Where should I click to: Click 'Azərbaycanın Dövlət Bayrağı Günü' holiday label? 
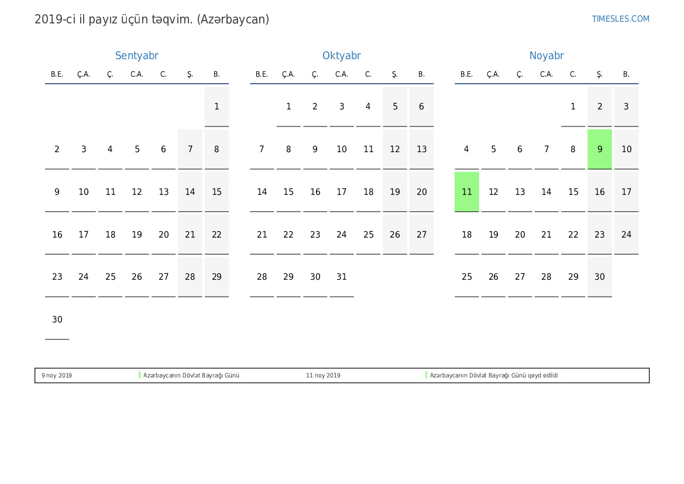(191, 376)
